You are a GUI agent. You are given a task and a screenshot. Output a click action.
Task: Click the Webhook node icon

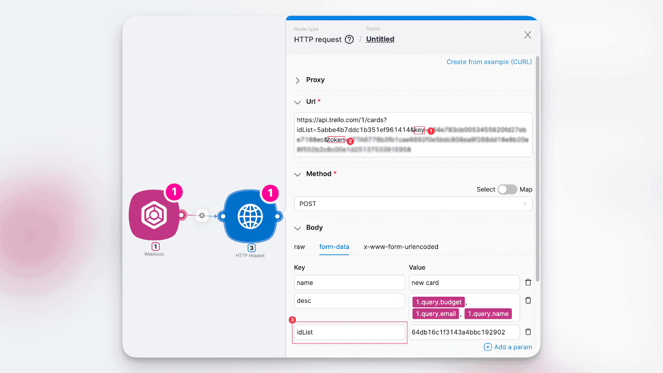(x=154, y=215)
